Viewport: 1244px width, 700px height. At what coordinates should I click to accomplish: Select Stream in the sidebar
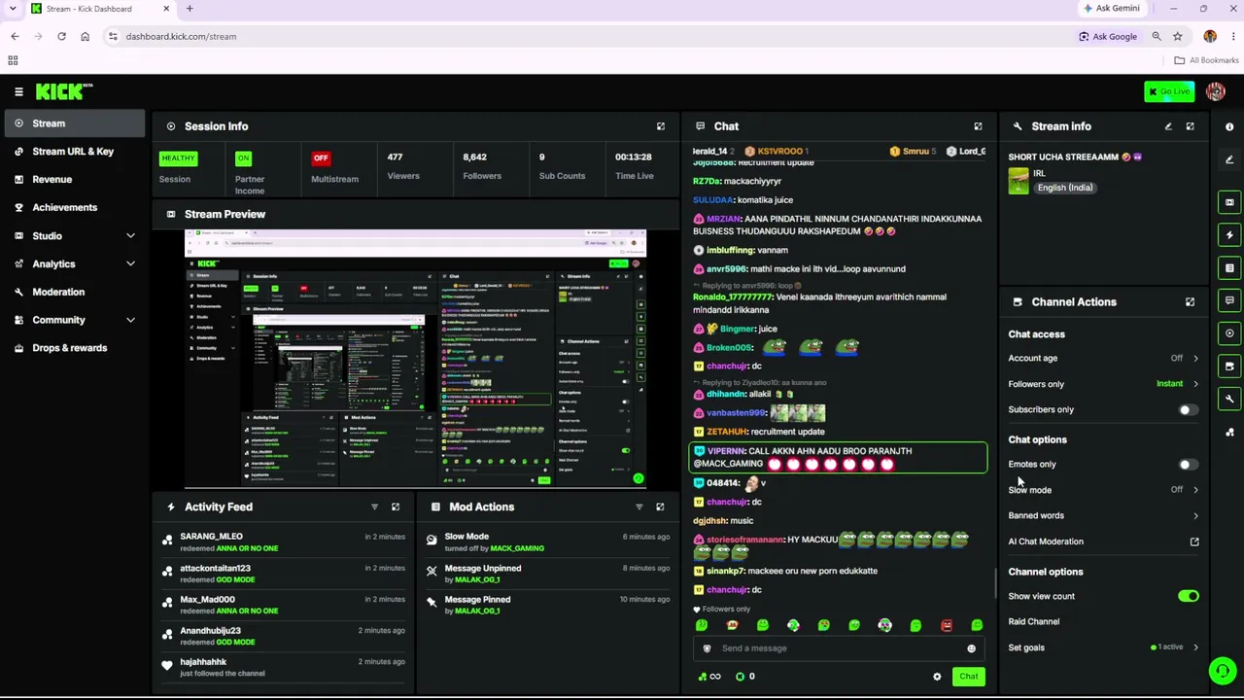point(73,123)
